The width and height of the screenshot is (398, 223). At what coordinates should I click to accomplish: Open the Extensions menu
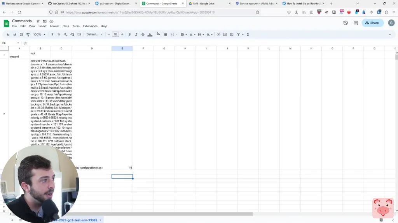(x=90, y=26)
